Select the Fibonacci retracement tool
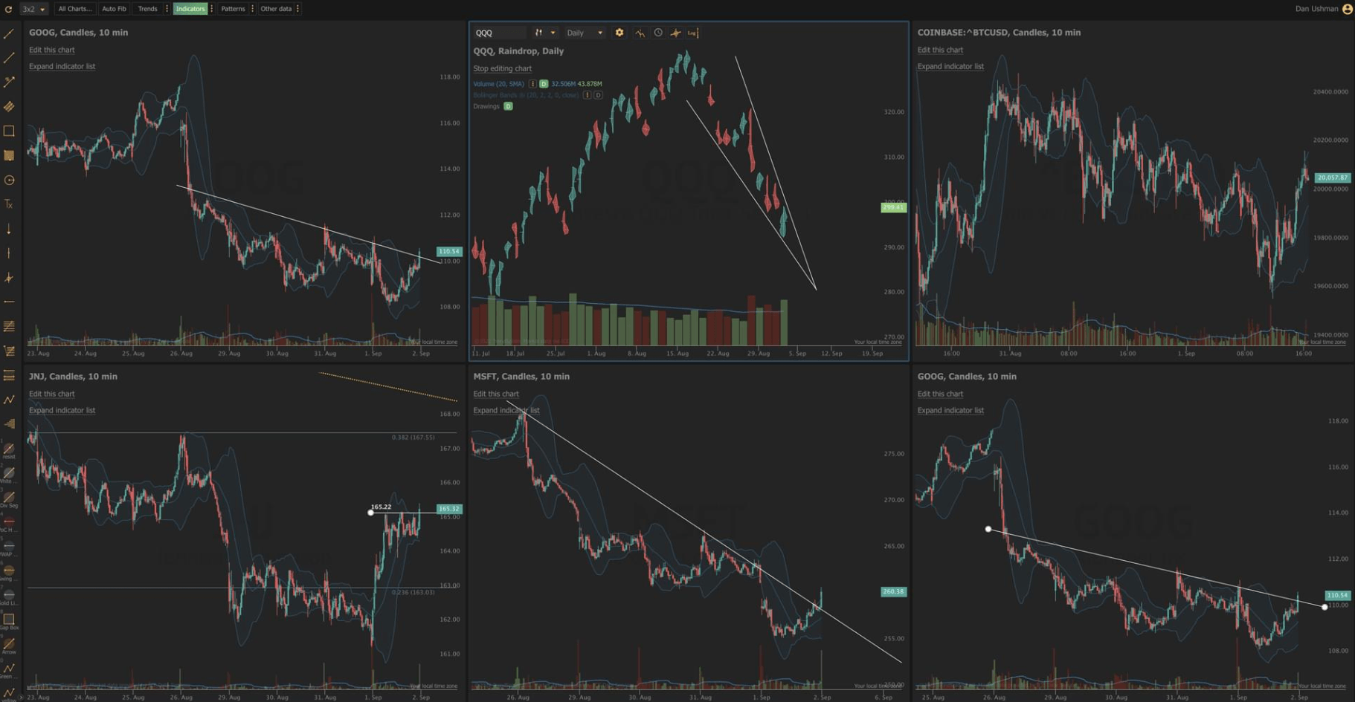This screenshot has width=1355, height=702. [x=9, y=326]
